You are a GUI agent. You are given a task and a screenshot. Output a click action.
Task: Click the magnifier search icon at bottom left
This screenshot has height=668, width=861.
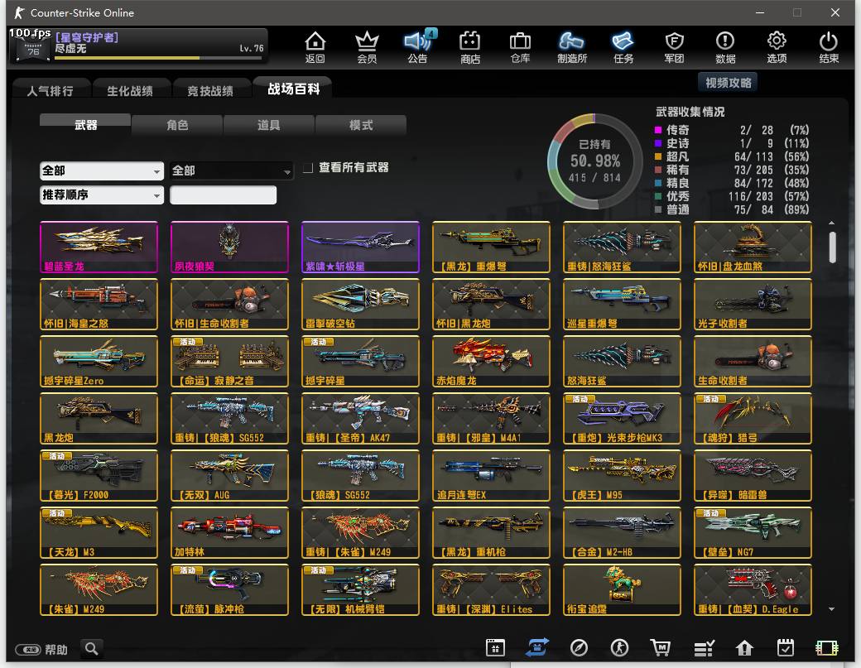click(x=92, y=649)
